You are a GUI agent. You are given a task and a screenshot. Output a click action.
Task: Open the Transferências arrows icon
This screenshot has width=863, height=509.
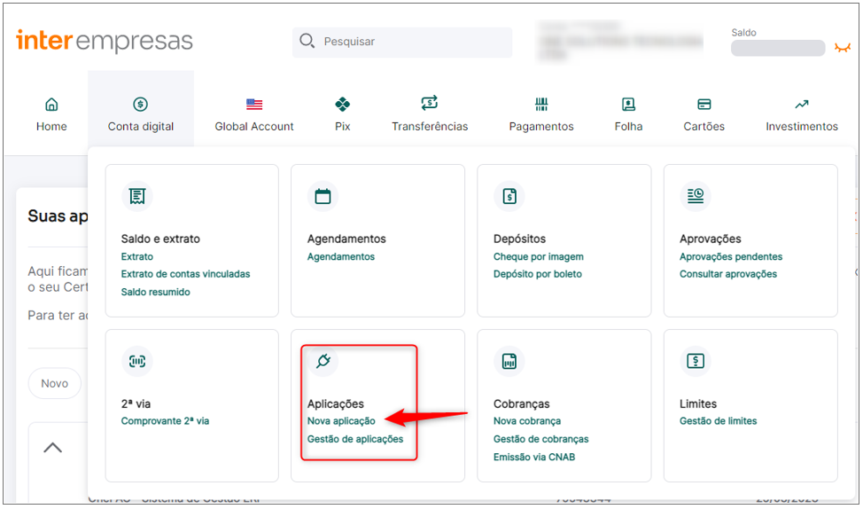pos(430,103)
